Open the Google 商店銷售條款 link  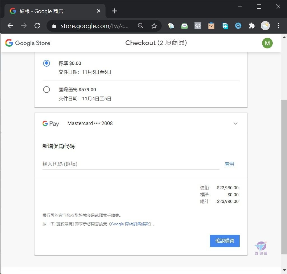130,224
